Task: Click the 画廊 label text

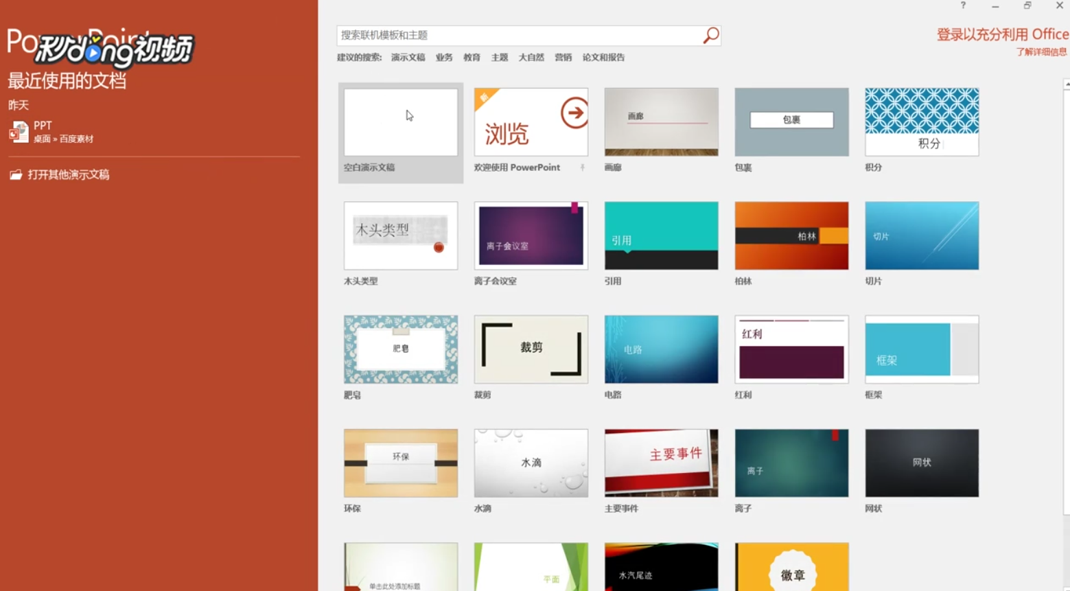Action: pos(613,167)
